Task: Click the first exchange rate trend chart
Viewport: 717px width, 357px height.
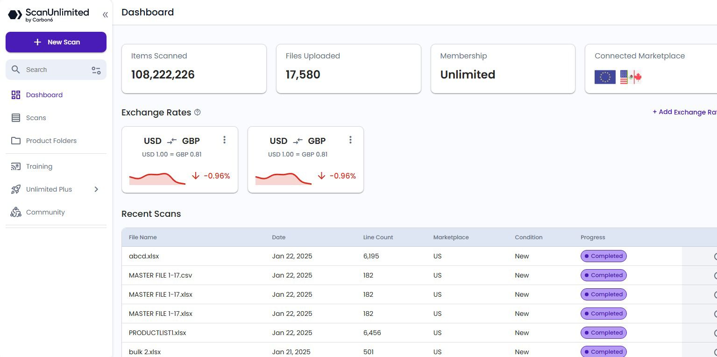Action: [157, 178]
